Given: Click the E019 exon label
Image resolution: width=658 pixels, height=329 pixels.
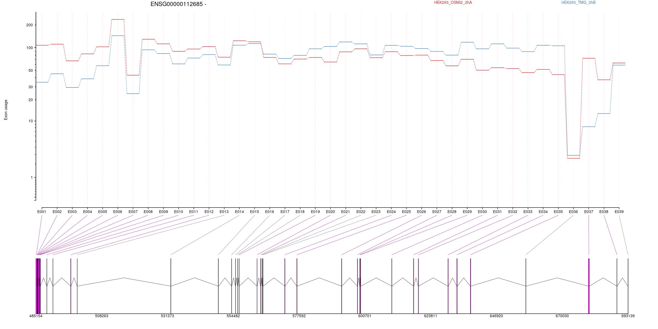Looking at the screenshot, I should click(315, 212).
